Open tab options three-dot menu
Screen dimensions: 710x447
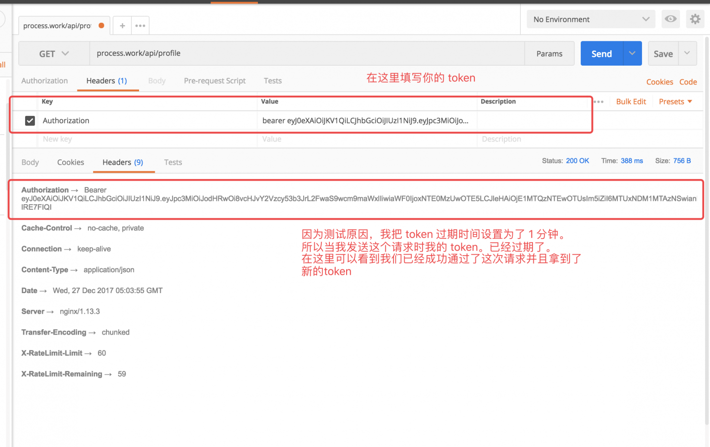tap(140, 26)
